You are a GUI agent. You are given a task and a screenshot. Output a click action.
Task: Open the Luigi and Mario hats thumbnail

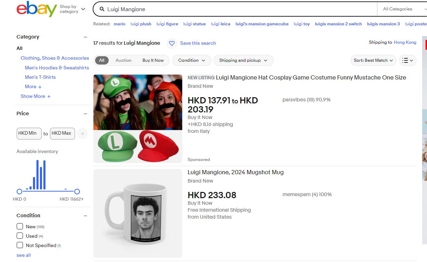(x=138, y=119)
